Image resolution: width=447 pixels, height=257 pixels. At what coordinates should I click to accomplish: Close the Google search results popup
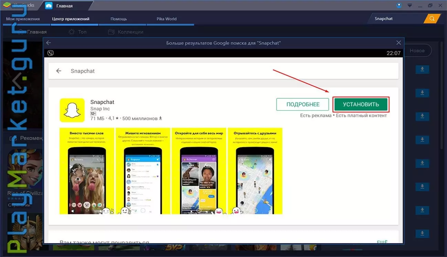(399, 43)
